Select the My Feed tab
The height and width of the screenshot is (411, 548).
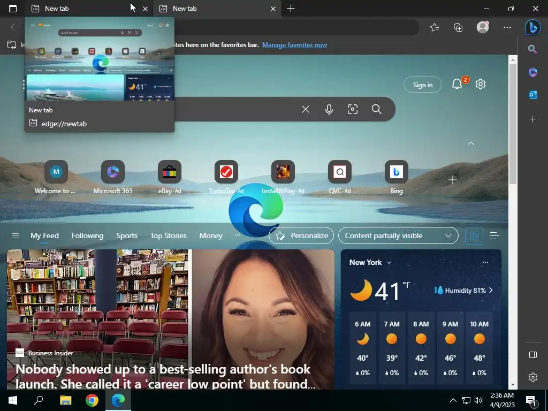(44, 236)
